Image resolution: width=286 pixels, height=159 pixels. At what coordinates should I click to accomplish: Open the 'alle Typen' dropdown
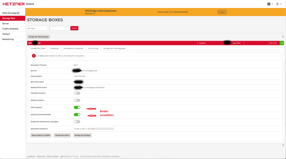(38, 28)
